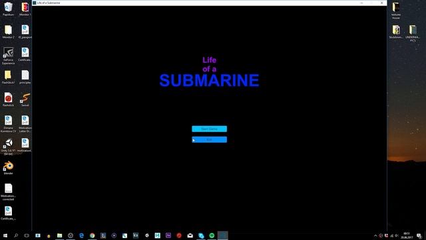Open the Mail app from the taskbar
Screen dimensions: 426x240
pos(190,235)
